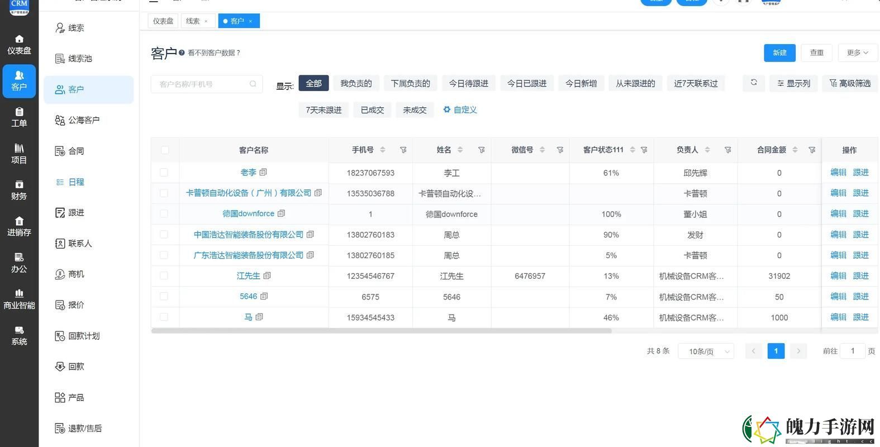This screenshot has width=880, height=447.
Task: Click the horizontal scrollbar under the table
Action: (381, 331)
